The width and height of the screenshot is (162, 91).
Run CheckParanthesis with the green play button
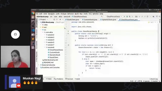[124, 16]
